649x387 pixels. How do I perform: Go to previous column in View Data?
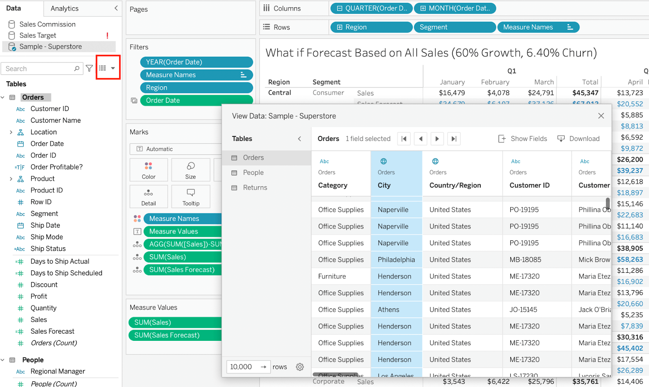pyautogui.click(x=421, y=139)
